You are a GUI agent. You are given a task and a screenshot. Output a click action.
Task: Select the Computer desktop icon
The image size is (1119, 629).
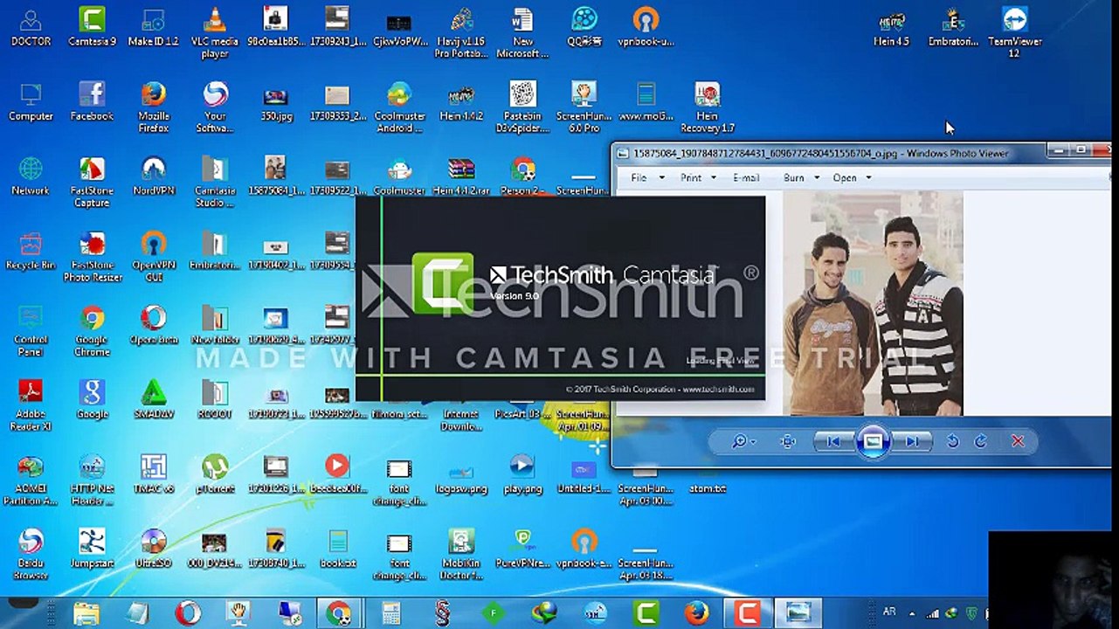pos(31,100)
